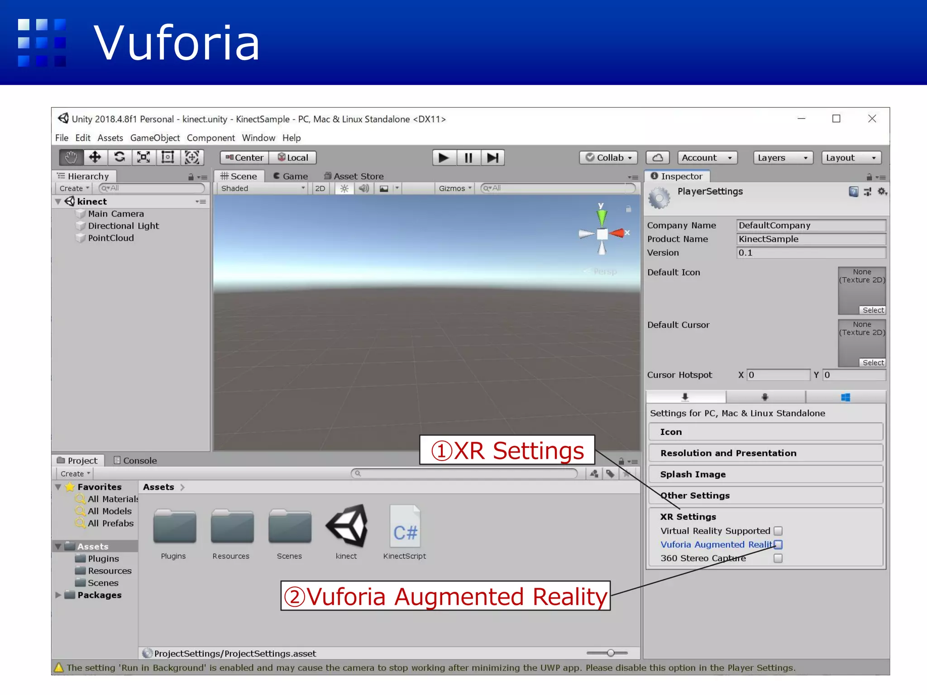The width and height of the screenshot is (927, 695).
Task: Toggle pivot Center button
Action: tap(244, 157)
